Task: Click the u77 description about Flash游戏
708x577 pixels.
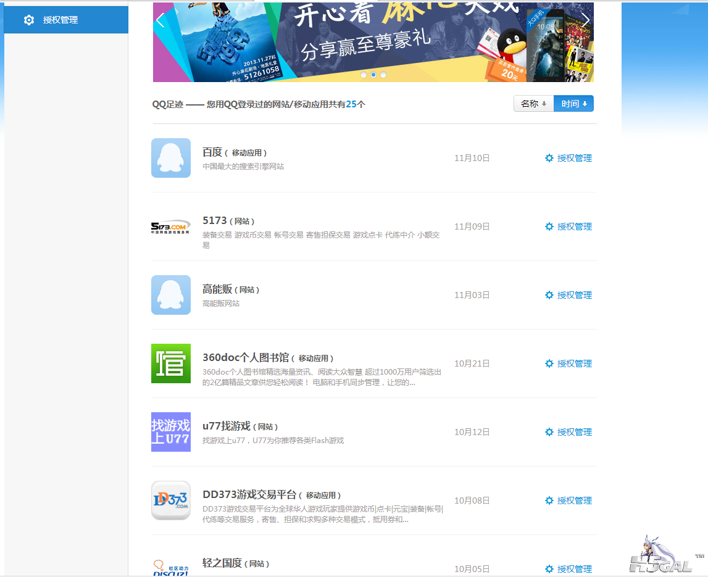Action: [273, 441]
